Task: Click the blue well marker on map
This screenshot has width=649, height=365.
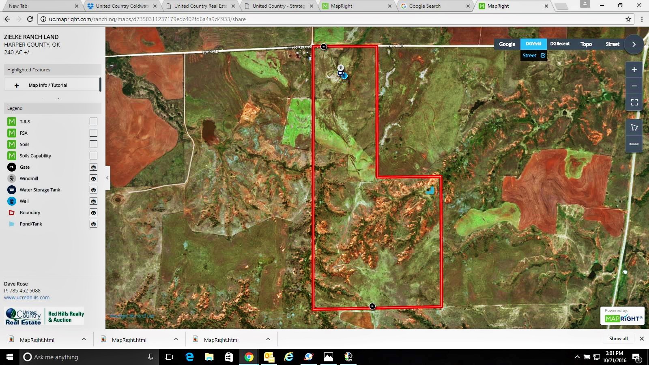Action: (x=345, y=76)
